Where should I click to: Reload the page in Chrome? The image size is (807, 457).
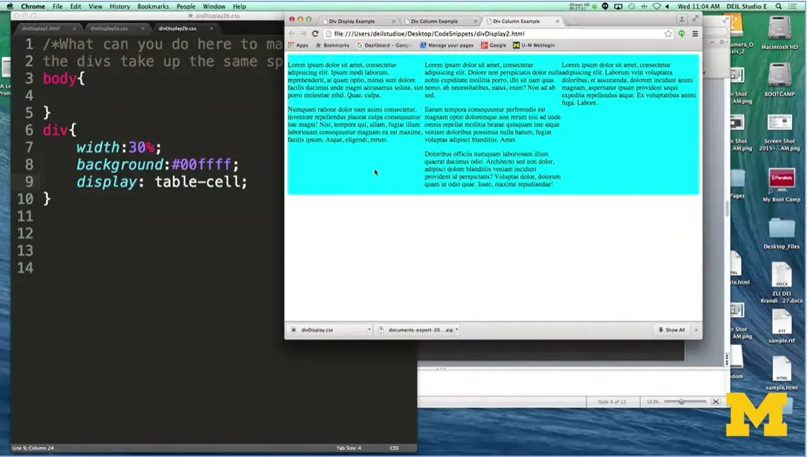pyautogui.click(x=315, y=33)
